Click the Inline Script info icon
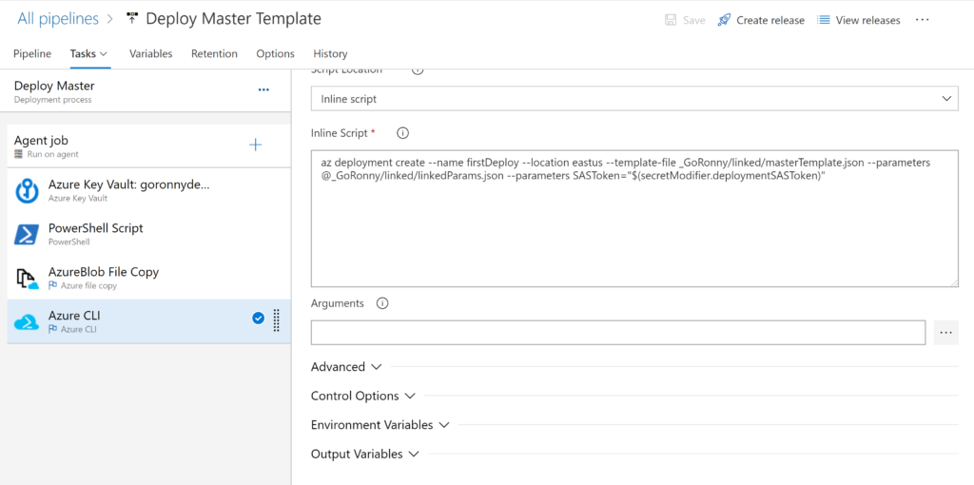 (402, 133)
